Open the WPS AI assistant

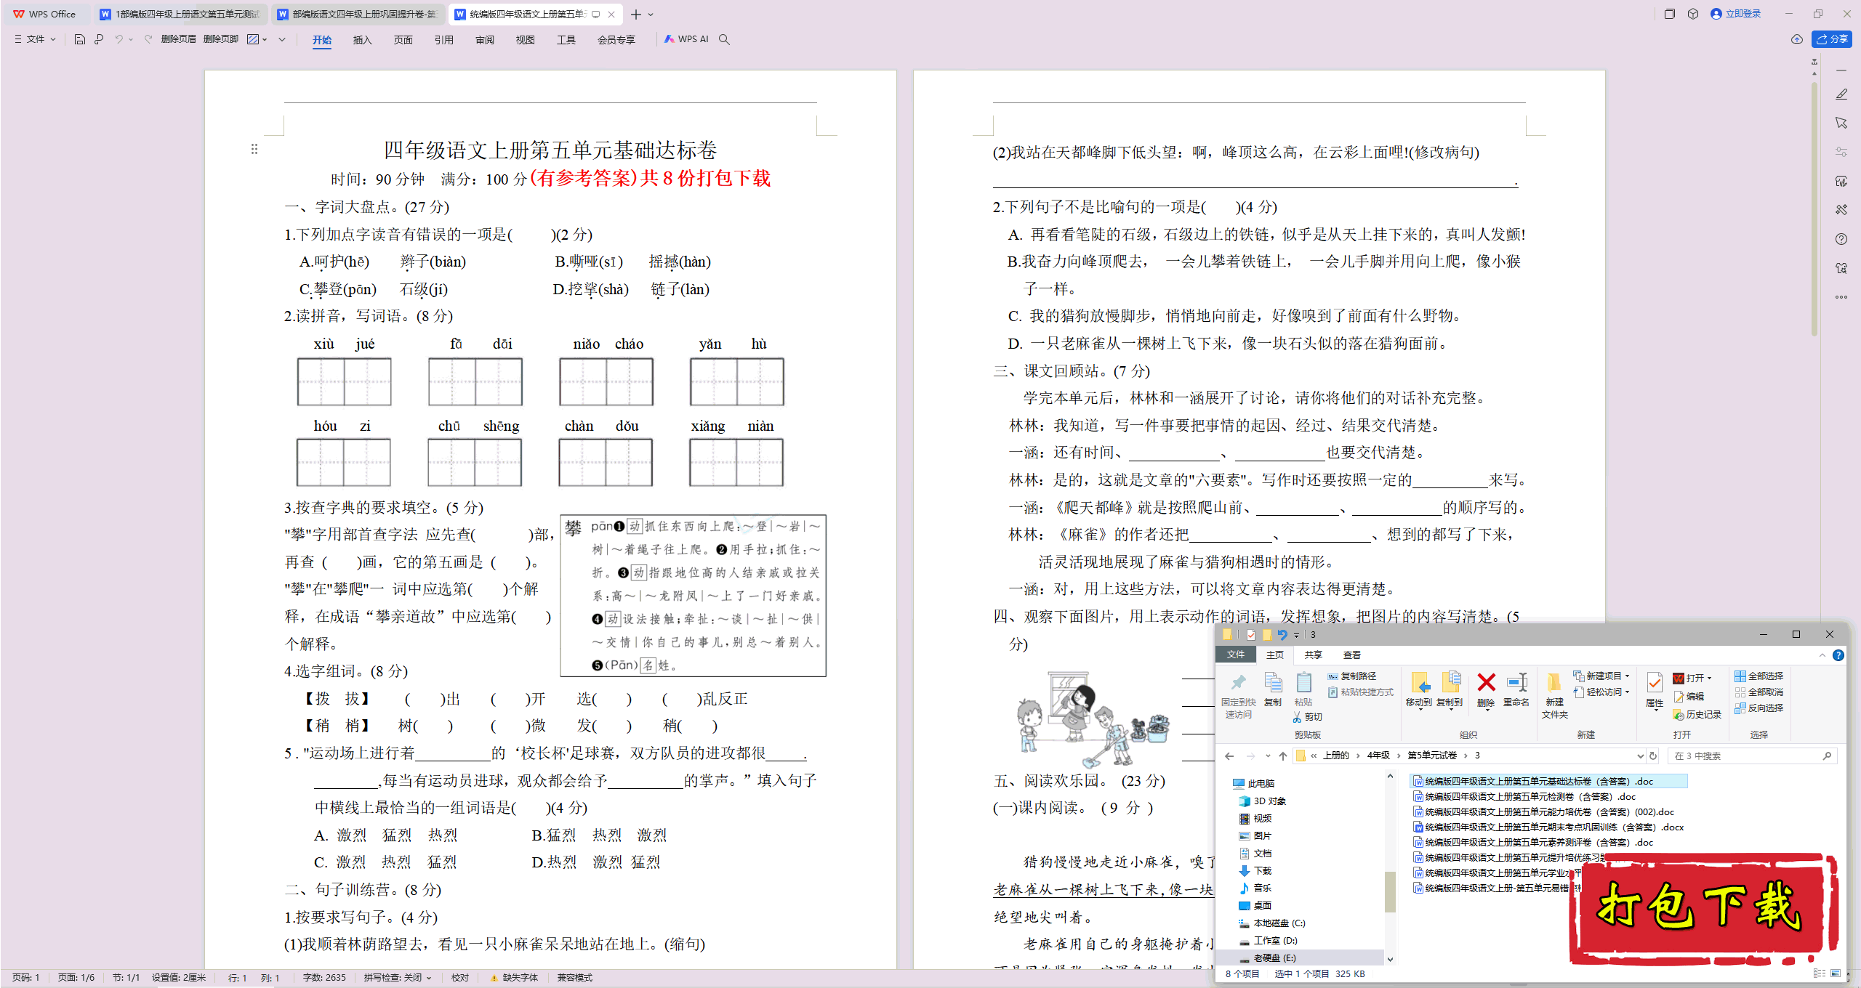click(x=686, y=39)
